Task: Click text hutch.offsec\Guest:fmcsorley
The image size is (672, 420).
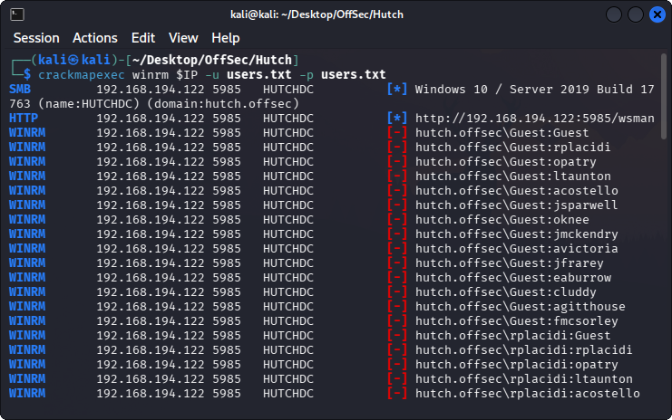Action: click(x=516, y=321)
